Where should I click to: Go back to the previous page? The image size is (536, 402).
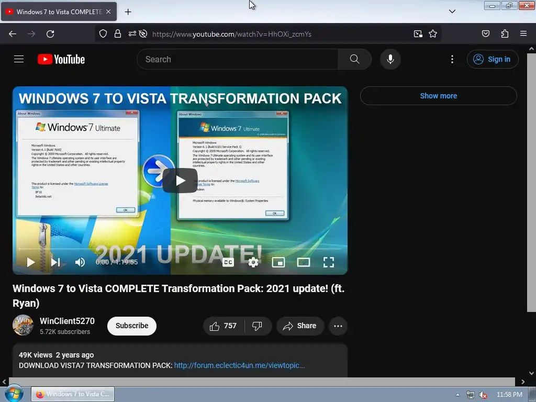[x=13, y=34]
